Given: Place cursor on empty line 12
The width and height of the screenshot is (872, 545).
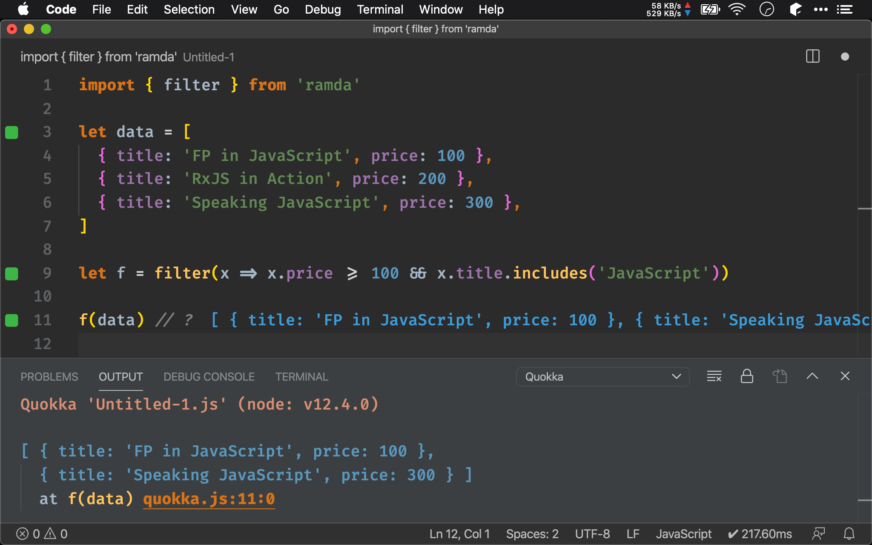Looking at the screenshot, I should point(467,344).
